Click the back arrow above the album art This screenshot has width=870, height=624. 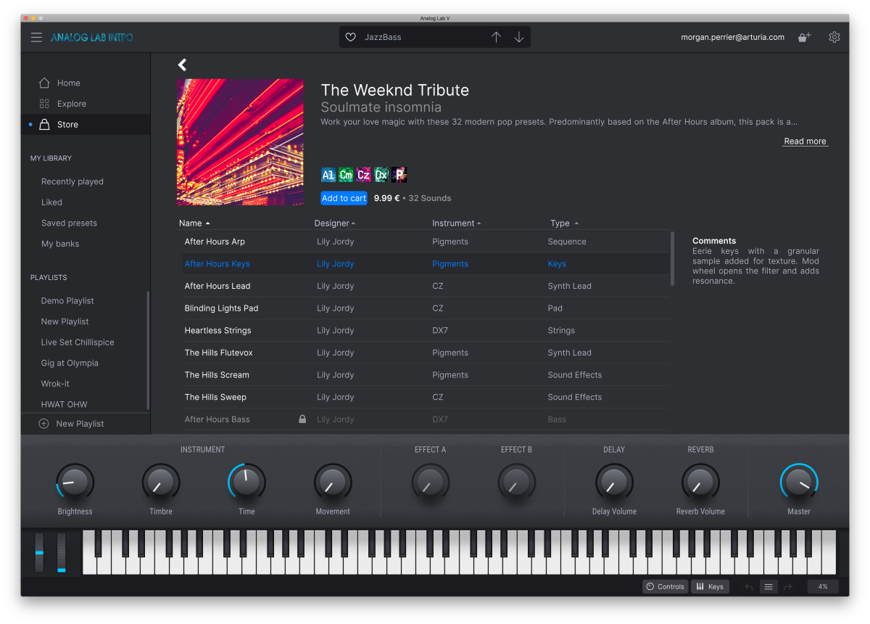[182, 65]
